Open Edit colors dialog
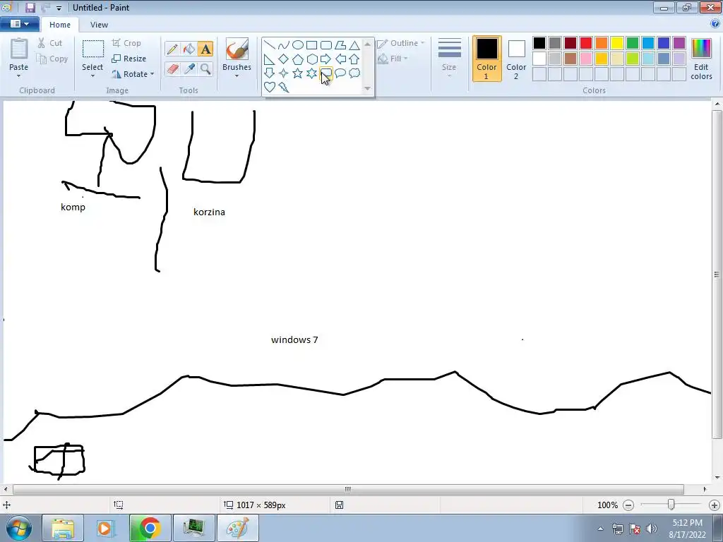Image resolution: width=723 pixels, height=542 pixels. 701,59
